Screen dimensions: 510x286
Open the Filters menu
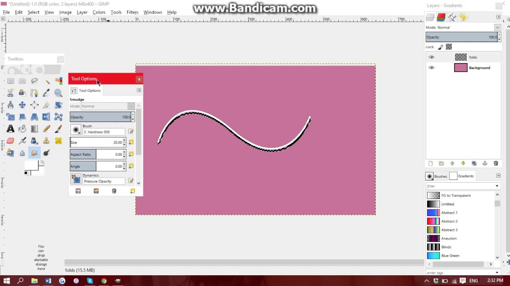(132, 12)
